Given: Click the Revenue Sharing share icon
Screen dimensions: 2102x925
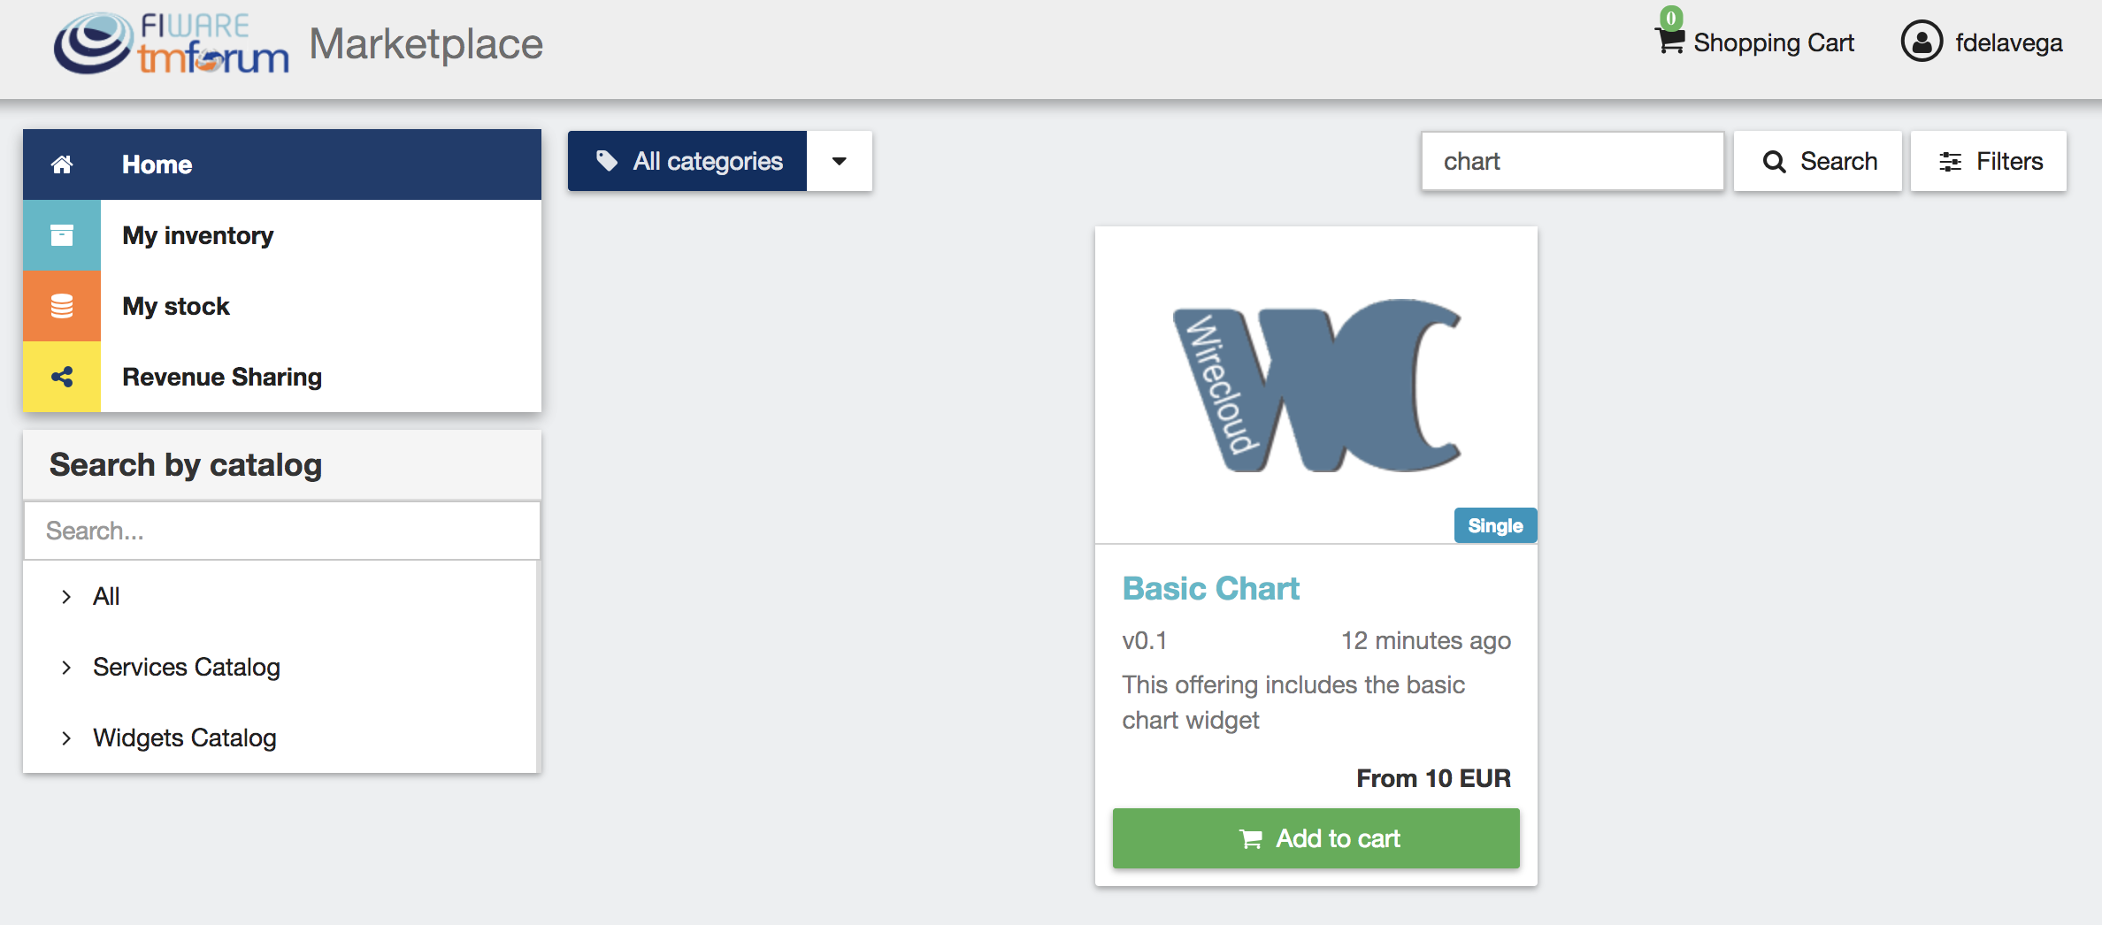Looking at the screenshot, I should [62, 377].
